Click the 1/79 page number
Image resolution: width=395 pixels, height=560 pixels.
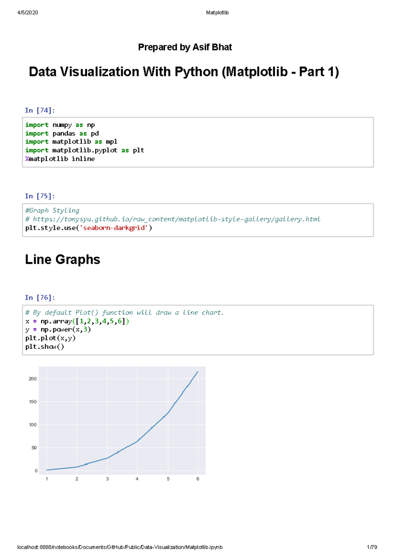pyautogui.click(x=372, y=547)
